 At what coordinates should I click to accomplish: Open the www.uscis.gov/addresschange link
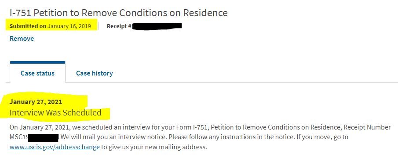point(55,147)
